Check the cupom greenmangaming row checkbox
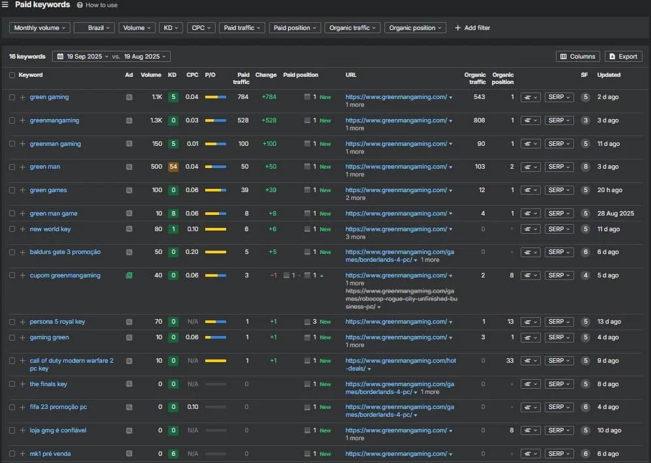 [x=12, y=275]
